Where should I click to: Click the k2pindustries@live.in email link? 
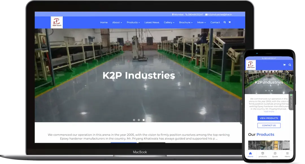(x=218, y=15)
